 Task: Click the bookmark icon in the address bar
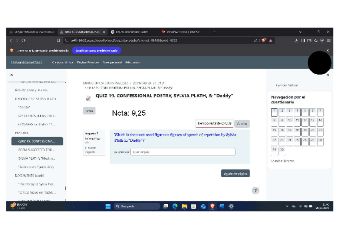click(58, 40)
